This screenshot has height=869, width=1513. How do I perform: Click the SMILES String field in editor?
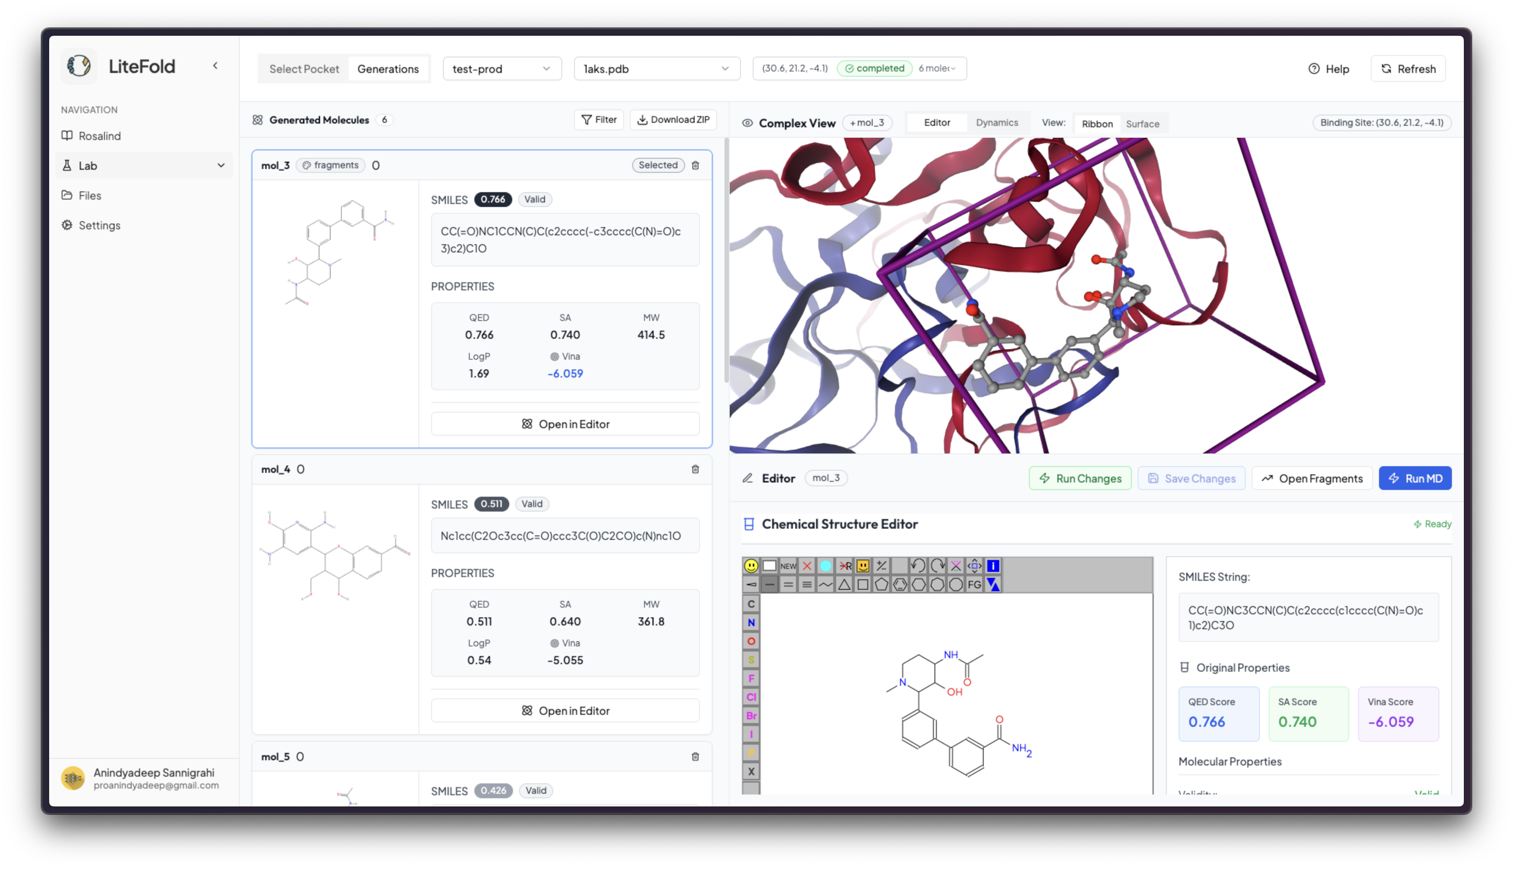click(x=1308, y=617)
